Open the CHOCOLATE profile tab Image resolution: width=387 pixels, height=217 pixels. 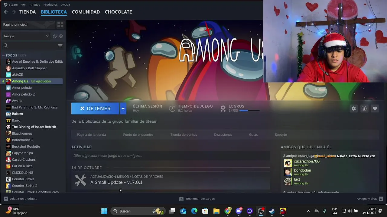click(x=119, y=12)
